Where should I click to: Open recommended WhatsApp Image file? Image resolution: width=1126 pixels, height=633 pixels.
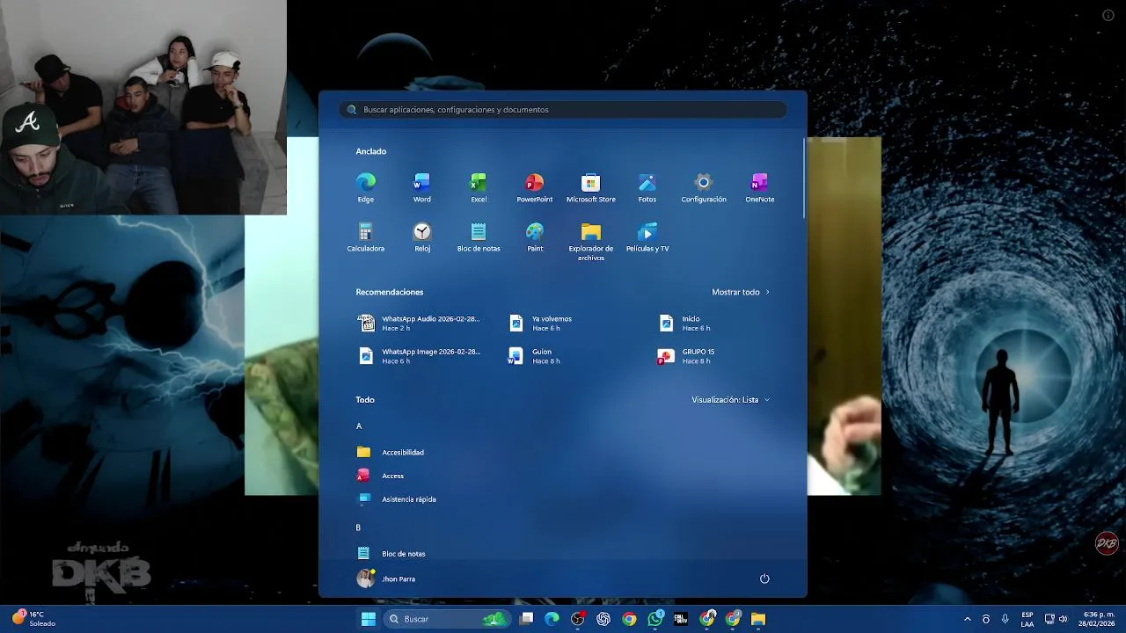coord(420,356)
